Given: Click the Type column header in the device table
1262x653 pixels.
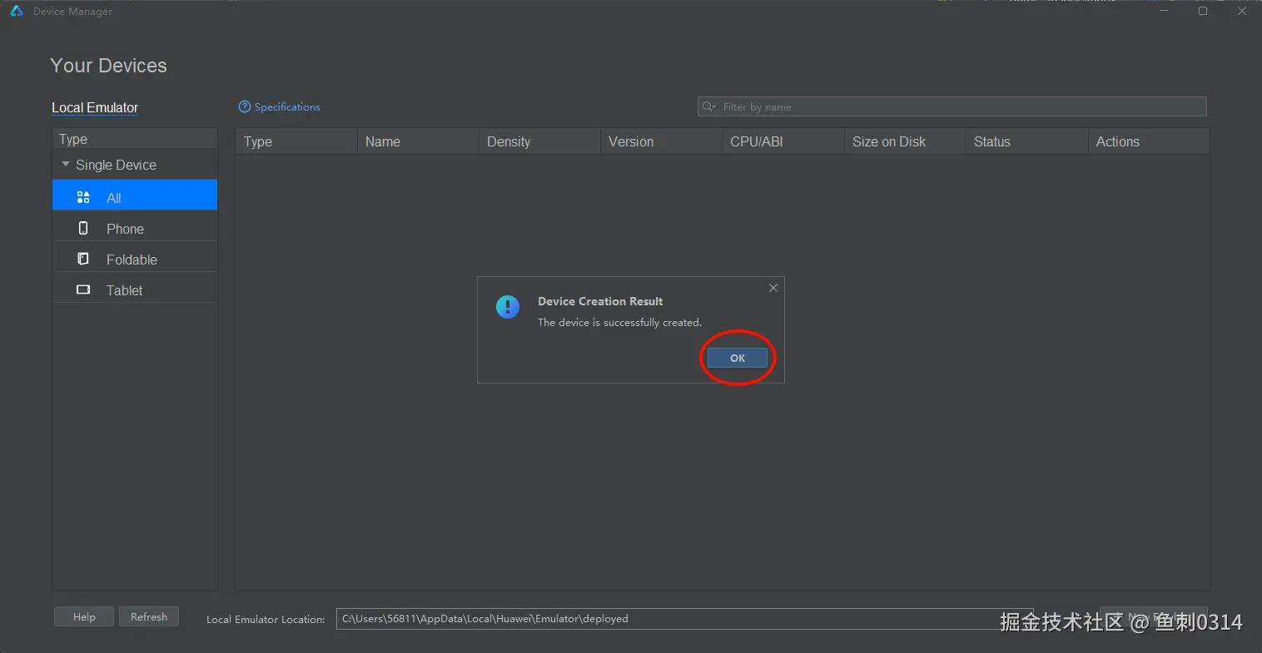Looking at the screenshot, I should 296,141.
